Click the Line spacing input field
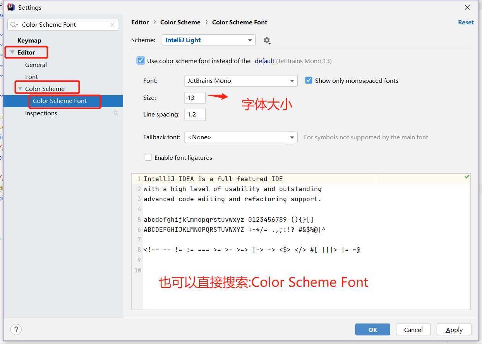The width and height of the screenshot is (482, 344). pyautogui.click(x=195, y=115)
